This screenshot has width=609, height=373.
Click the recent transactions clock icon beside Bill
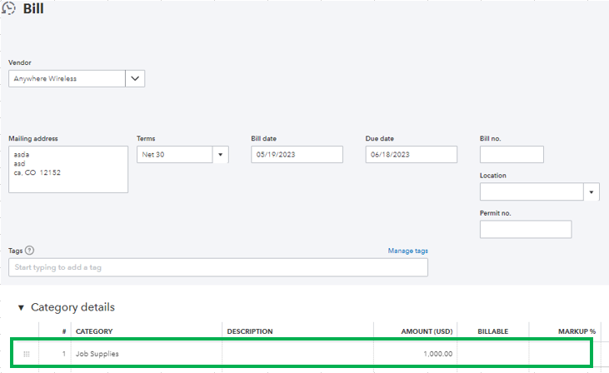pos(8,8)
